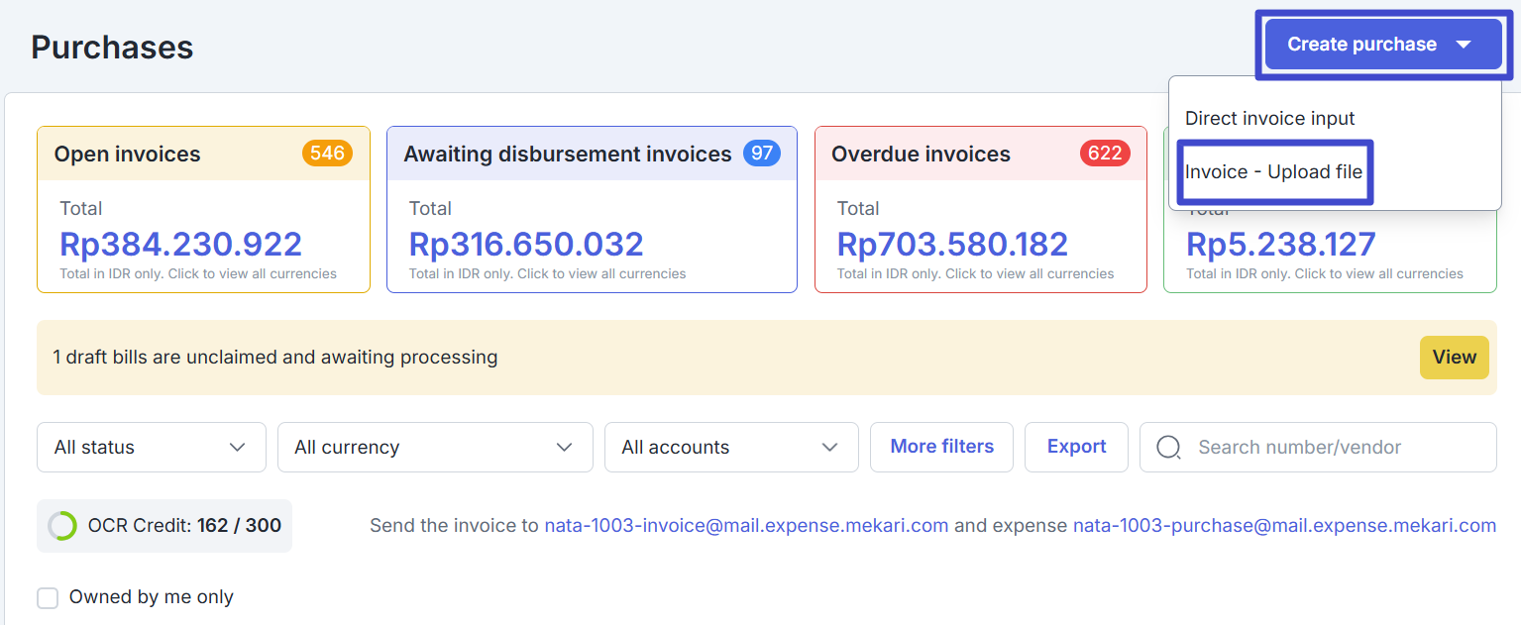Open the More filters button
This screenshot has height=625, width=1521.
941,448
